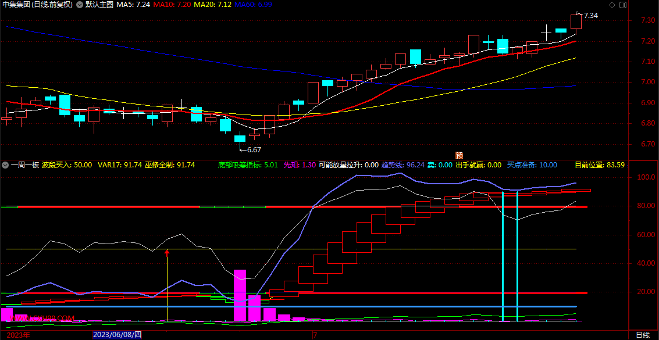Screen dimensions: 659x340
Task: Click the 出手就赢: 0.00 value
Action: click(479, 165)
